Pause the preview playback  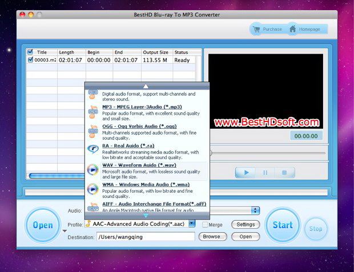265,173
